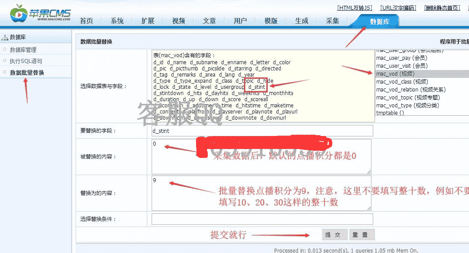
Task: Open the 文章 menu
Action: click(x=209, y=21)
